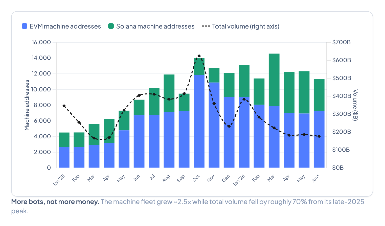Select the Oct volume peak data point
385x226 pixels.
tap(199, 56)
